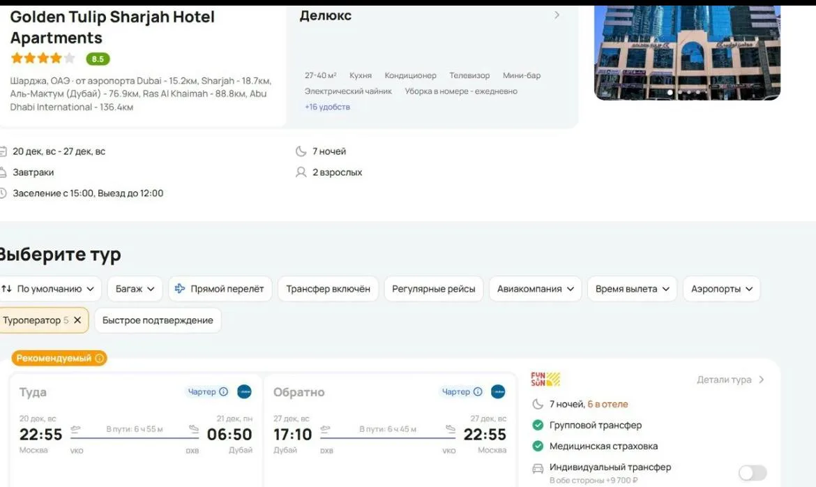Click the Чартер info icon under Туда

click(x=223, y=391)
